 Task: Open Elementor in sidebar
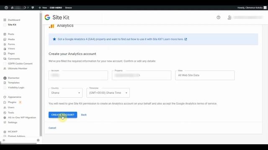coord(13,78)
